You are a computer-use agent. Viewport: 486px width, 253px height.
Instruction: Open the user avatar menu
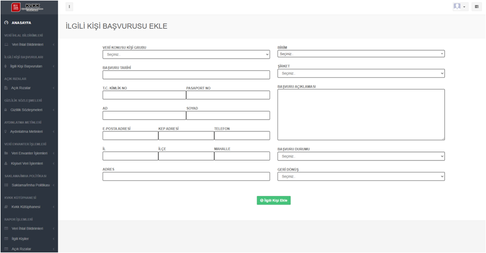460,7
